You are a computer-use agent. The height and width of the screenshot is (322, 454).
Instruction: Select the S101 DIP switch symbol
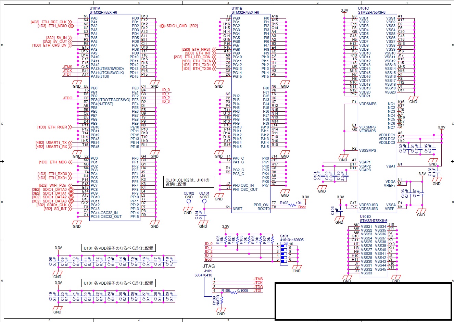pos(284,253)
